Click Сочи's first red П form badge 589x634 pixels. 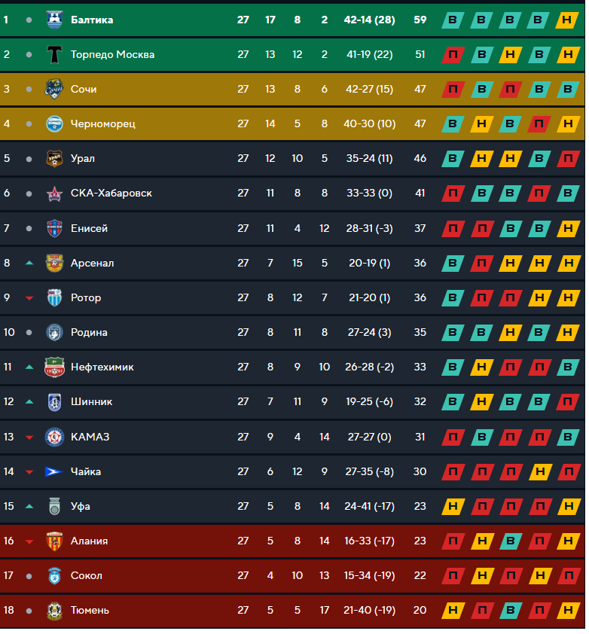click(x=453, y=89)
